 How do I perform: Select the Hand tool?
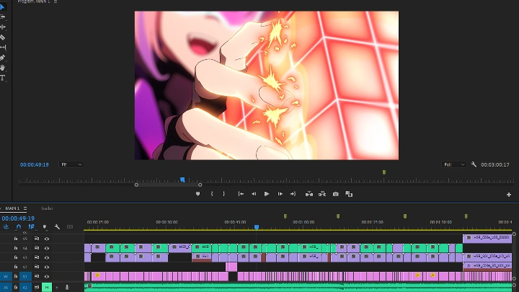pos(3,68)
